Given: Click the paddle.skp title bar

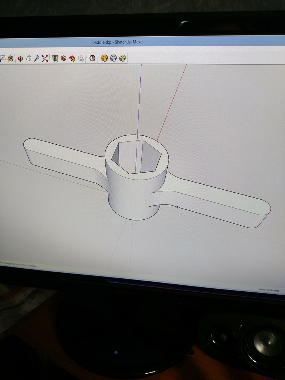Looking at the screenshot, I should click(117, 42).
